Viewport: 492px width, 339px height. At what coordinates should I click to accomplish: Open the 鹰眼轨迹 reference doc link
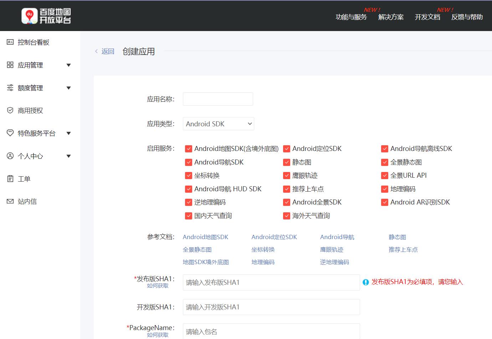click(332, 249)
